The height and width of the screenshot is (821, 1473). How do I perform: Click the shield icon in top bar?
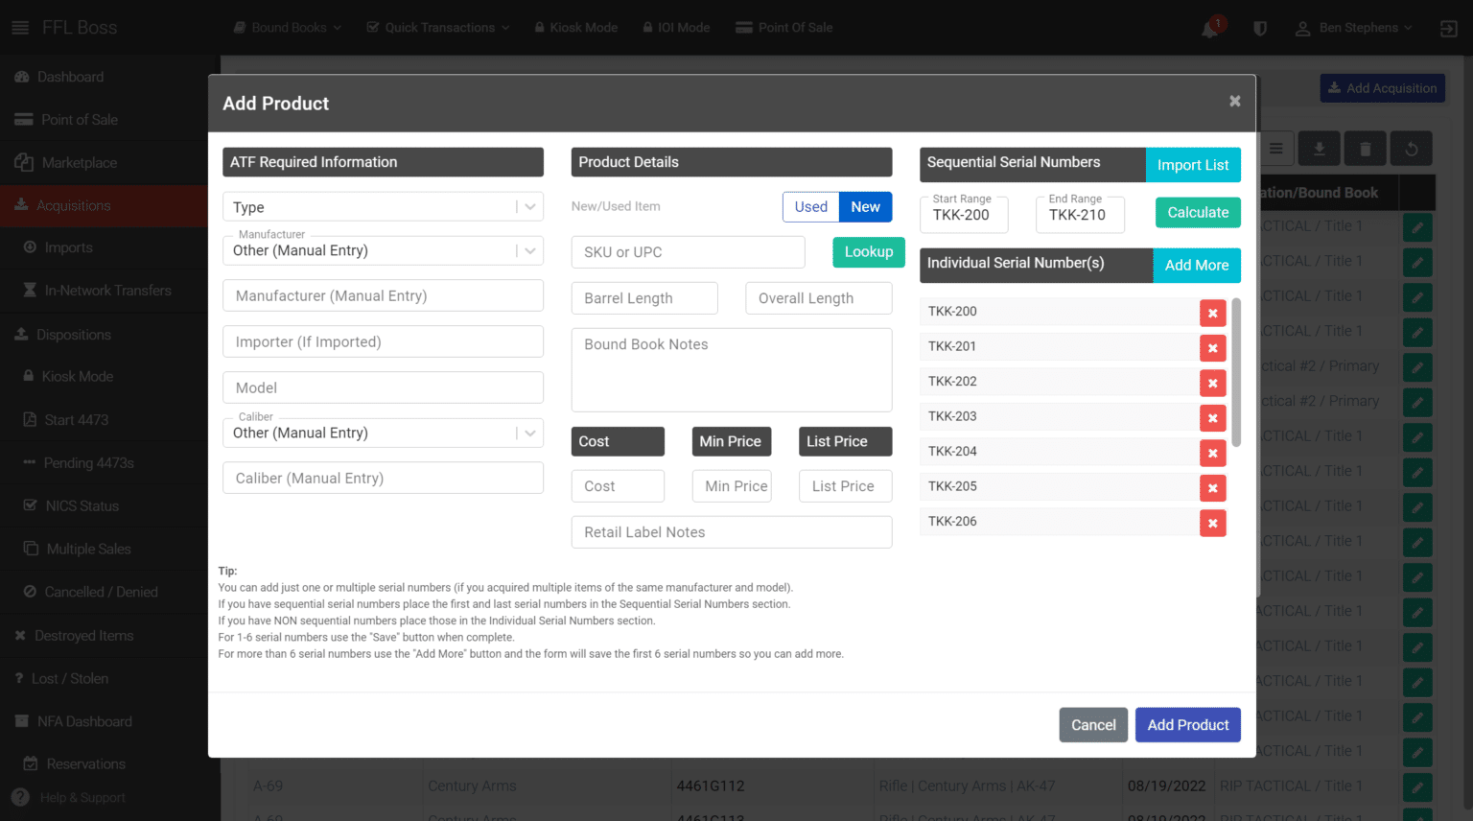click(1259, 28)
